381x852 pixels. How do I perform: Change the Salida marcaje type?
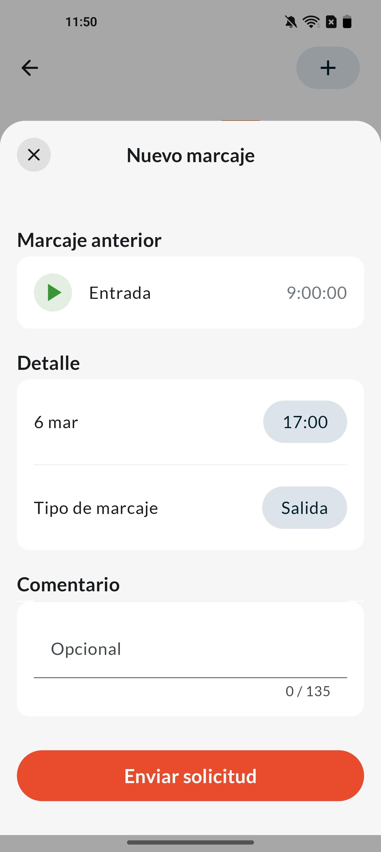[x=304, y=508]
